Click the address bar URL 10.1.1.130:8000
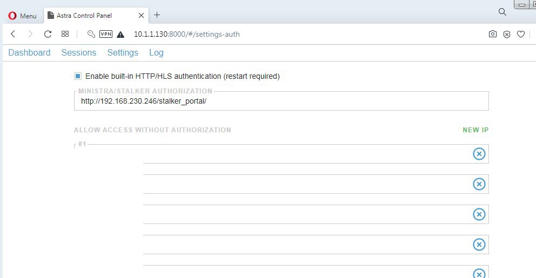Screen dimensions: 536x278 click(x=186, y=34)
